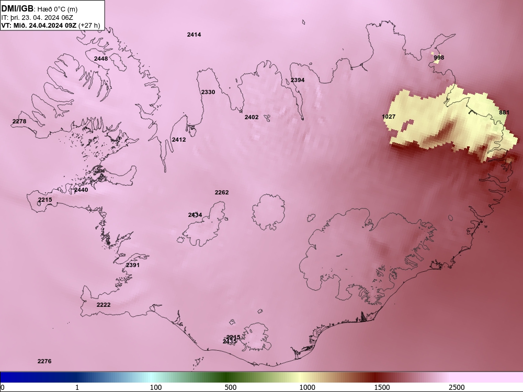Click the 2414 value on the map
This screenshot has width=523, height=392.
pyautogui.click(x=194, y=34)
